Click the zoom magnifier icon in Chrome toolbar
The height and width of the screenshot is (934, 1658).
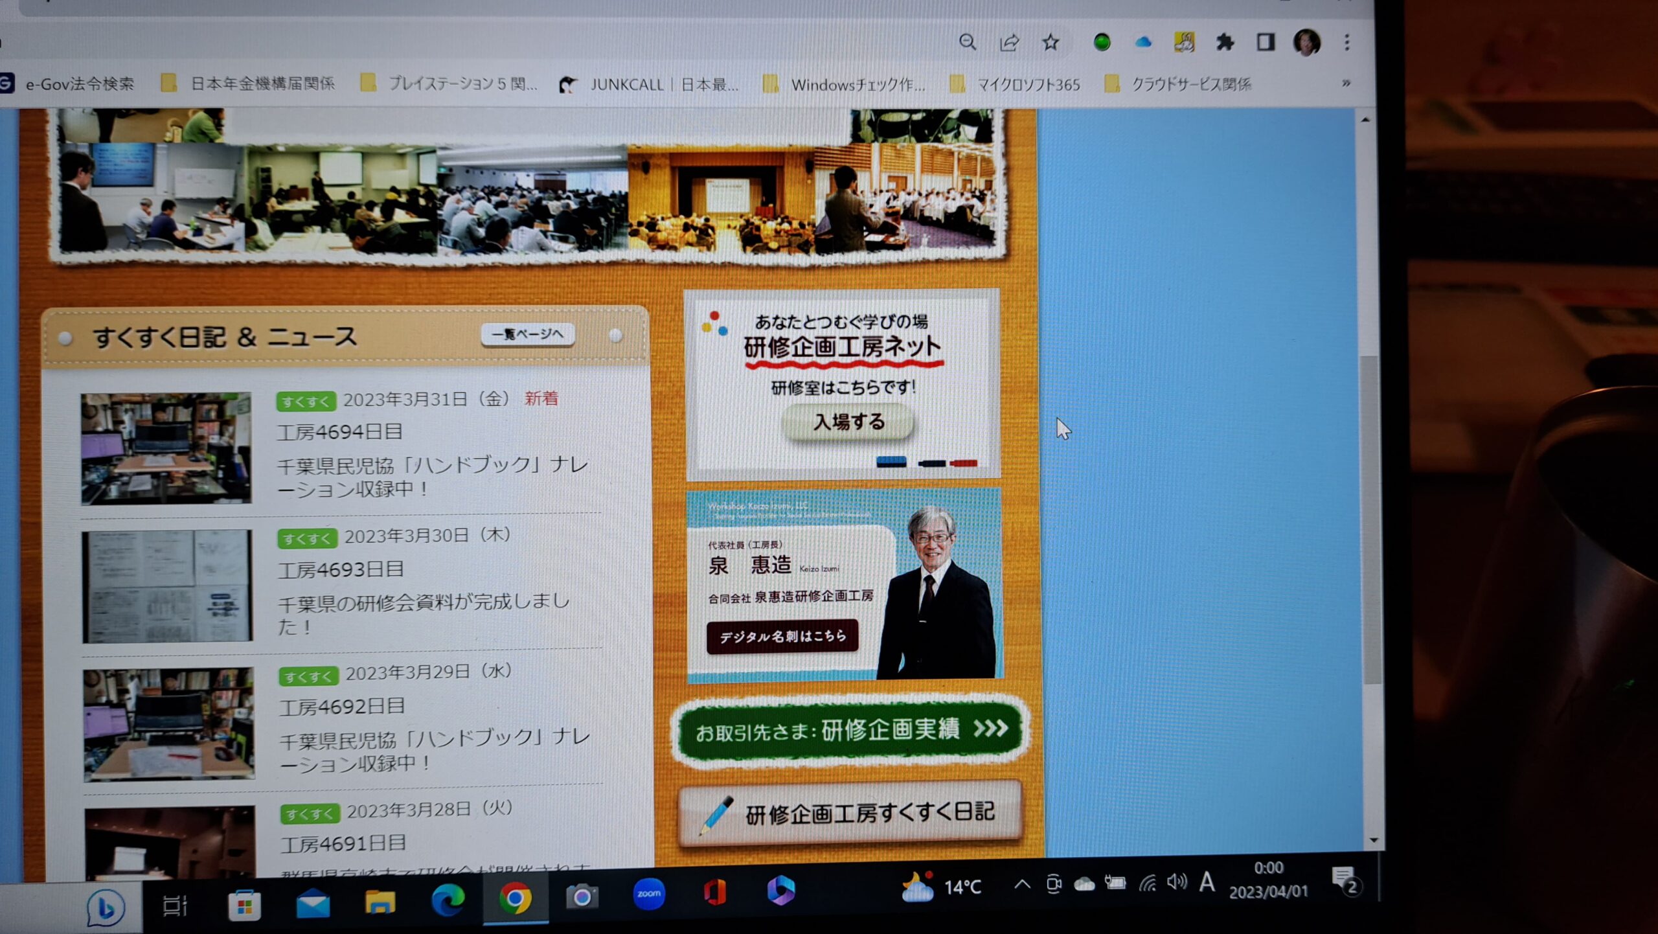click(x=968, y=43)
